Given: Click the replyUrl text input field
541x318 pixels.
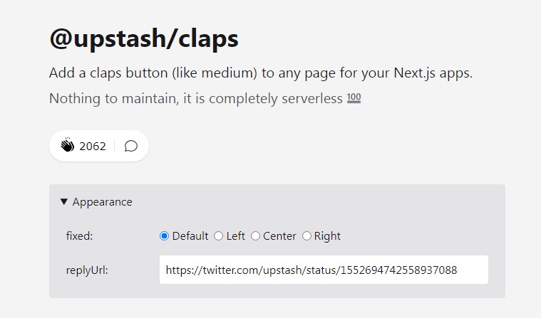Looking at the screenshot, I should 324,270.
